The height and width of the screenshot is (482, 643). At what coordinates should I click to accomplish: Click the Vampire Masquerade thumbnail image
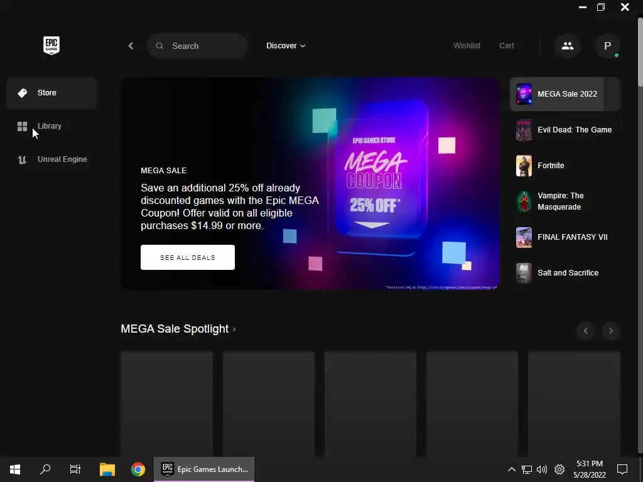[524, 201]
